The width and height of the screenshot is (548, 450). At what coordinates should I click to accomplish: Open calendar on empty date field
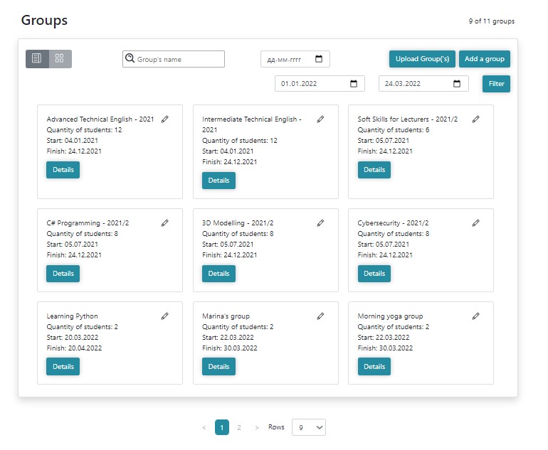click(319, 59)
